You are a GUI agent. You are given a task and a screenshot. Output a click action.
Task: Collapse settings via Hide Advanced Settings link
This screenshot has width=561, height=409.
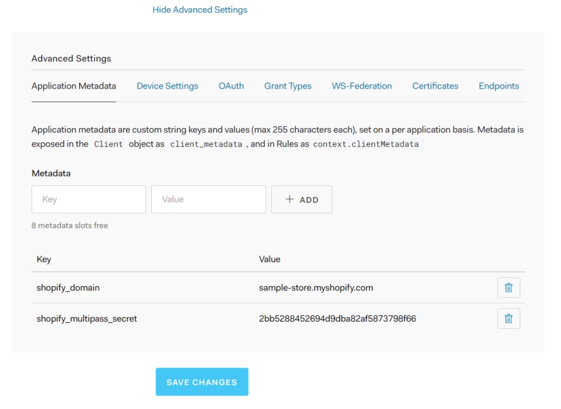[x=199, y=9]
